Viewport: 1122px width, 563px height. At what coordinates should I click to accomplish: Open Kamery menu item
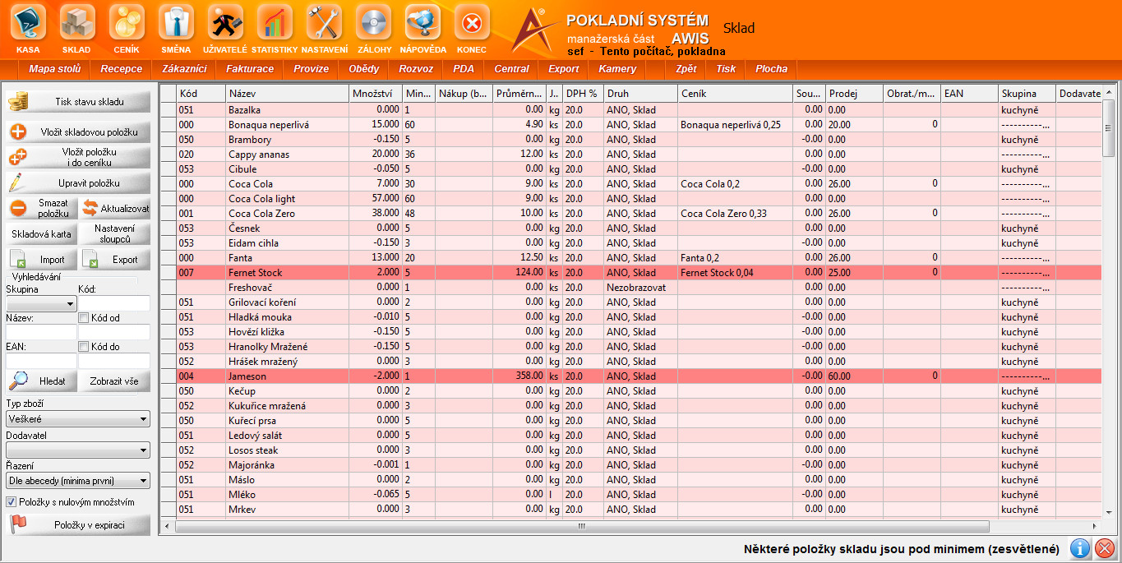coord(617,69)
